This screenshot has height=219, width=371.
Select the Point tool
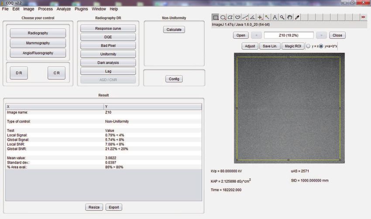pos(260,17)
